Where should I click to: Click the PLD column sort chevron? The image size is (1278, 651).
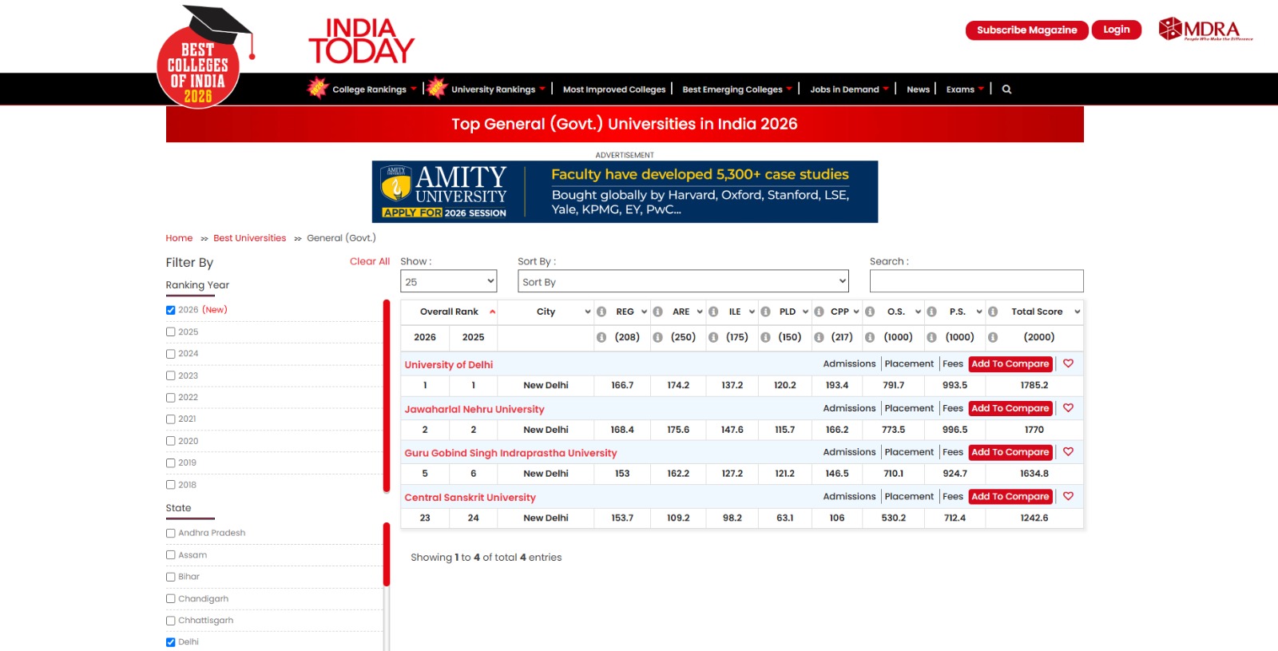pos(805,312)
